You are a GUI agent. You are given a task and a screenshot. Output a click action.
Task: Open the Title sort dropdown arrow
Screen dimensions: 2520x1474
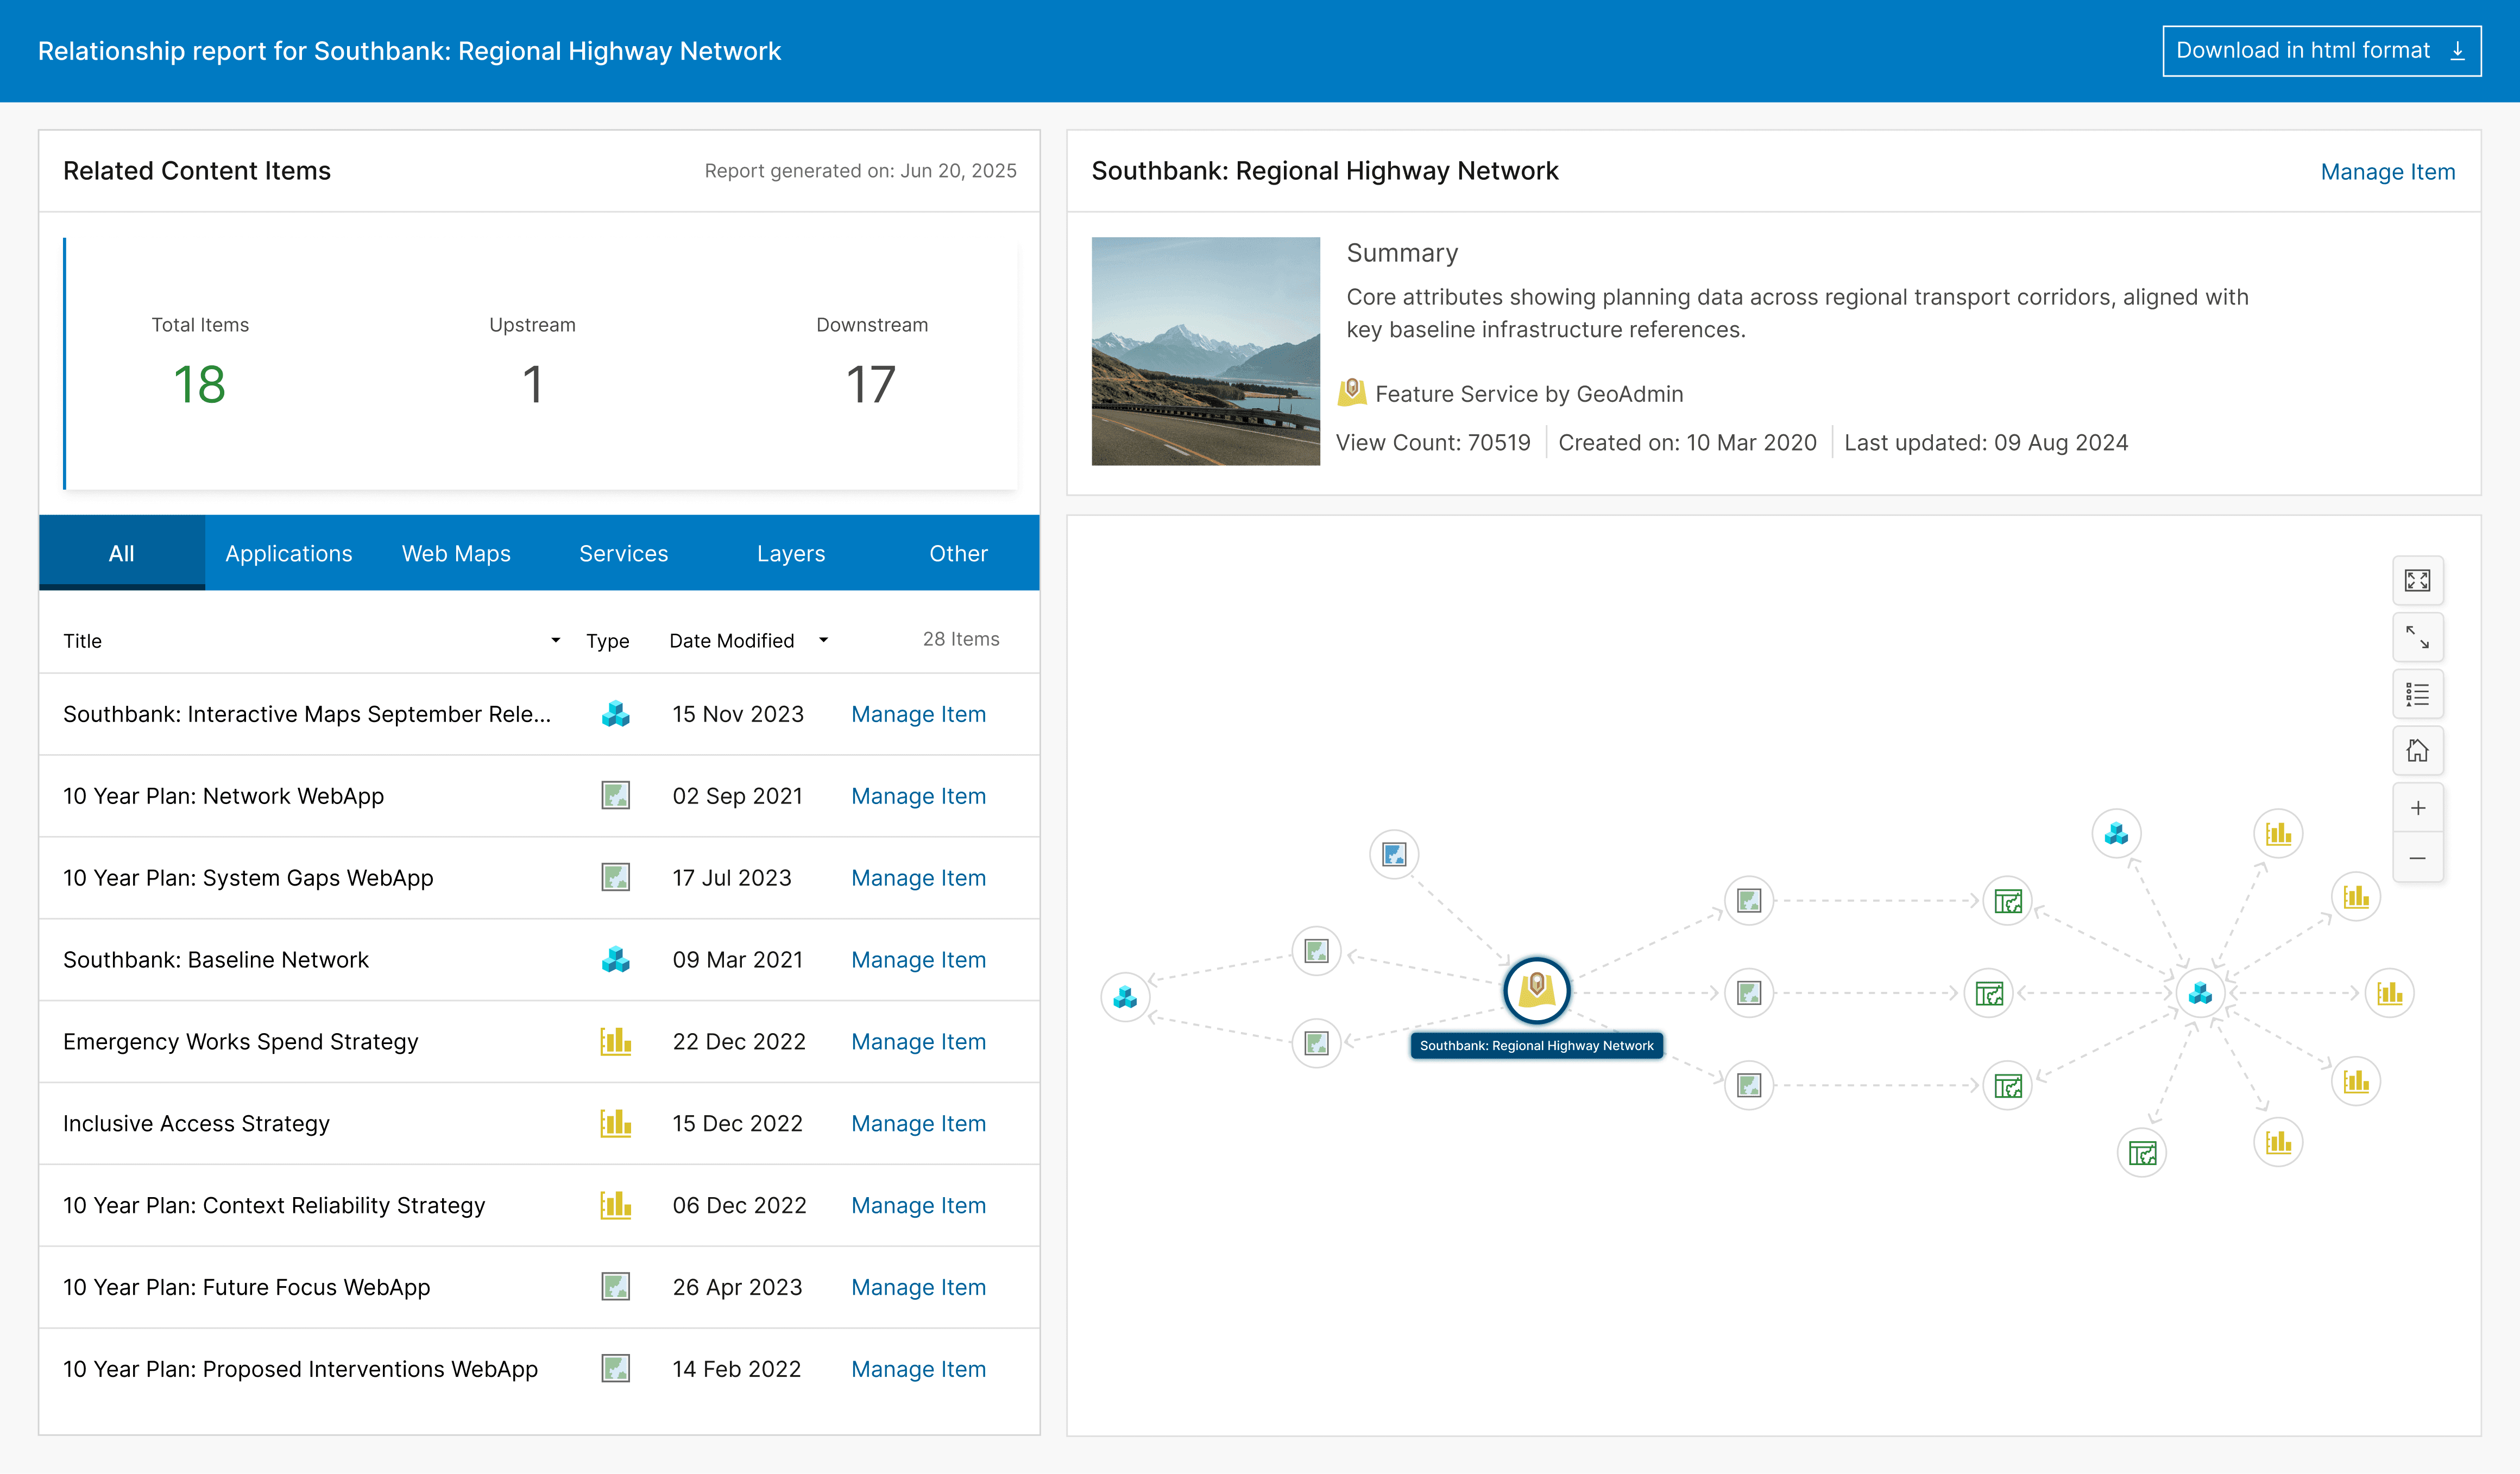tap(555, 641)
